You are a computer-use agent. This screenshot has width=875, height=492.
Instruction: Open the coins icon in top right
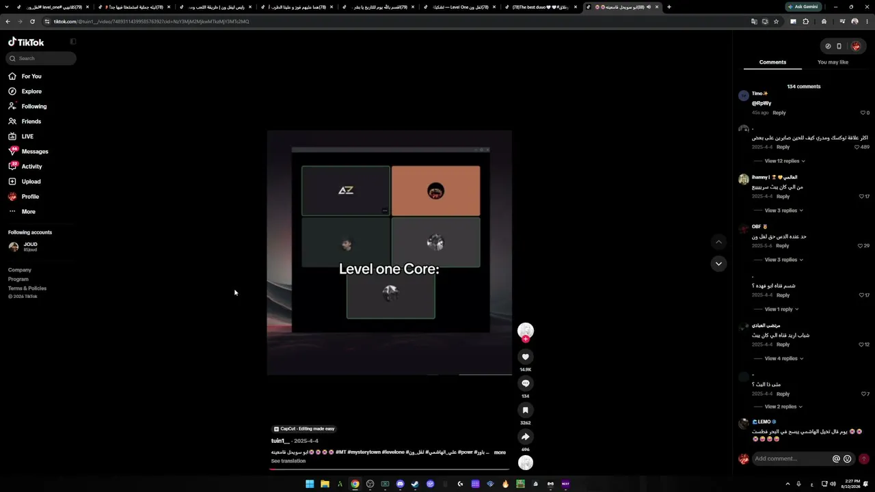click(x=828, y=46)
